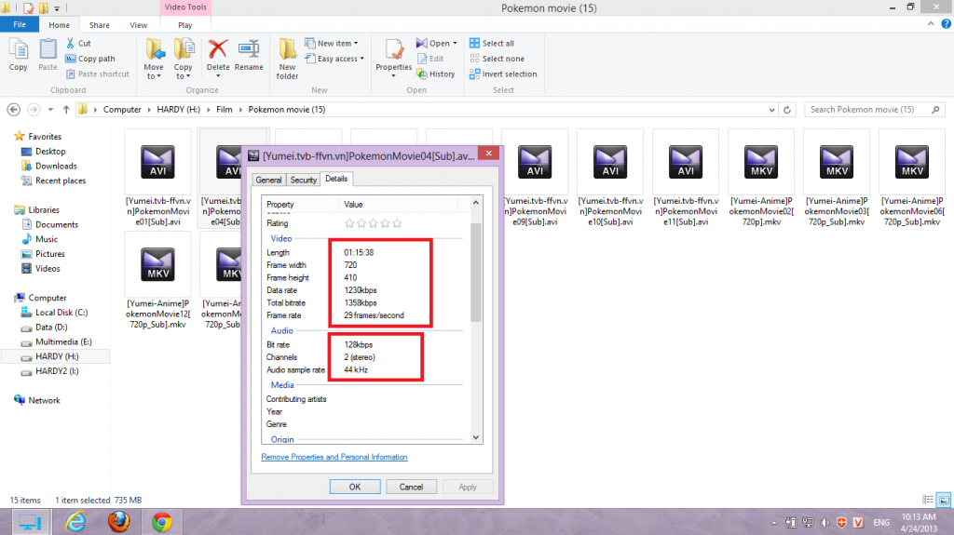954x535 pixels.
Task: Switch to the Share ribbon tab
Action: [x=99, y=25]
